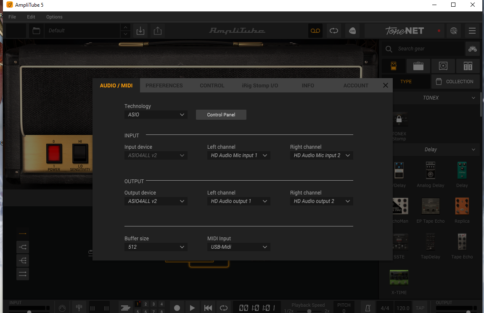The image size is (484, 313).
Task: Collapse the Delay gear section
Action: tap(473, 150)
